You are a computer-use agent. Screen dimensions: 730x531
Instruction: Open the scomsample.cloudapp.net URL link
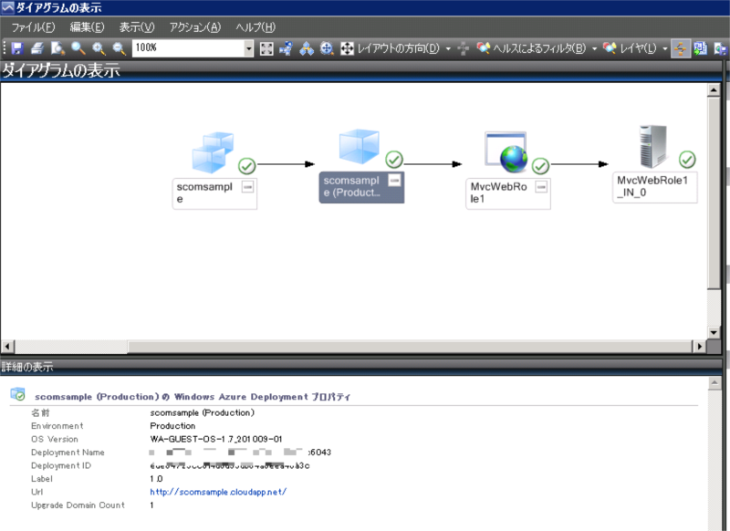[x=218, y=492]
